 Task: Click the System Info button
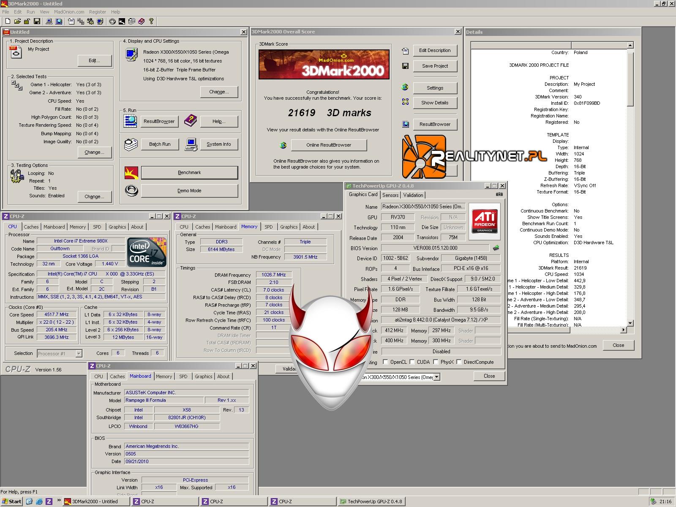click(219, 144)
